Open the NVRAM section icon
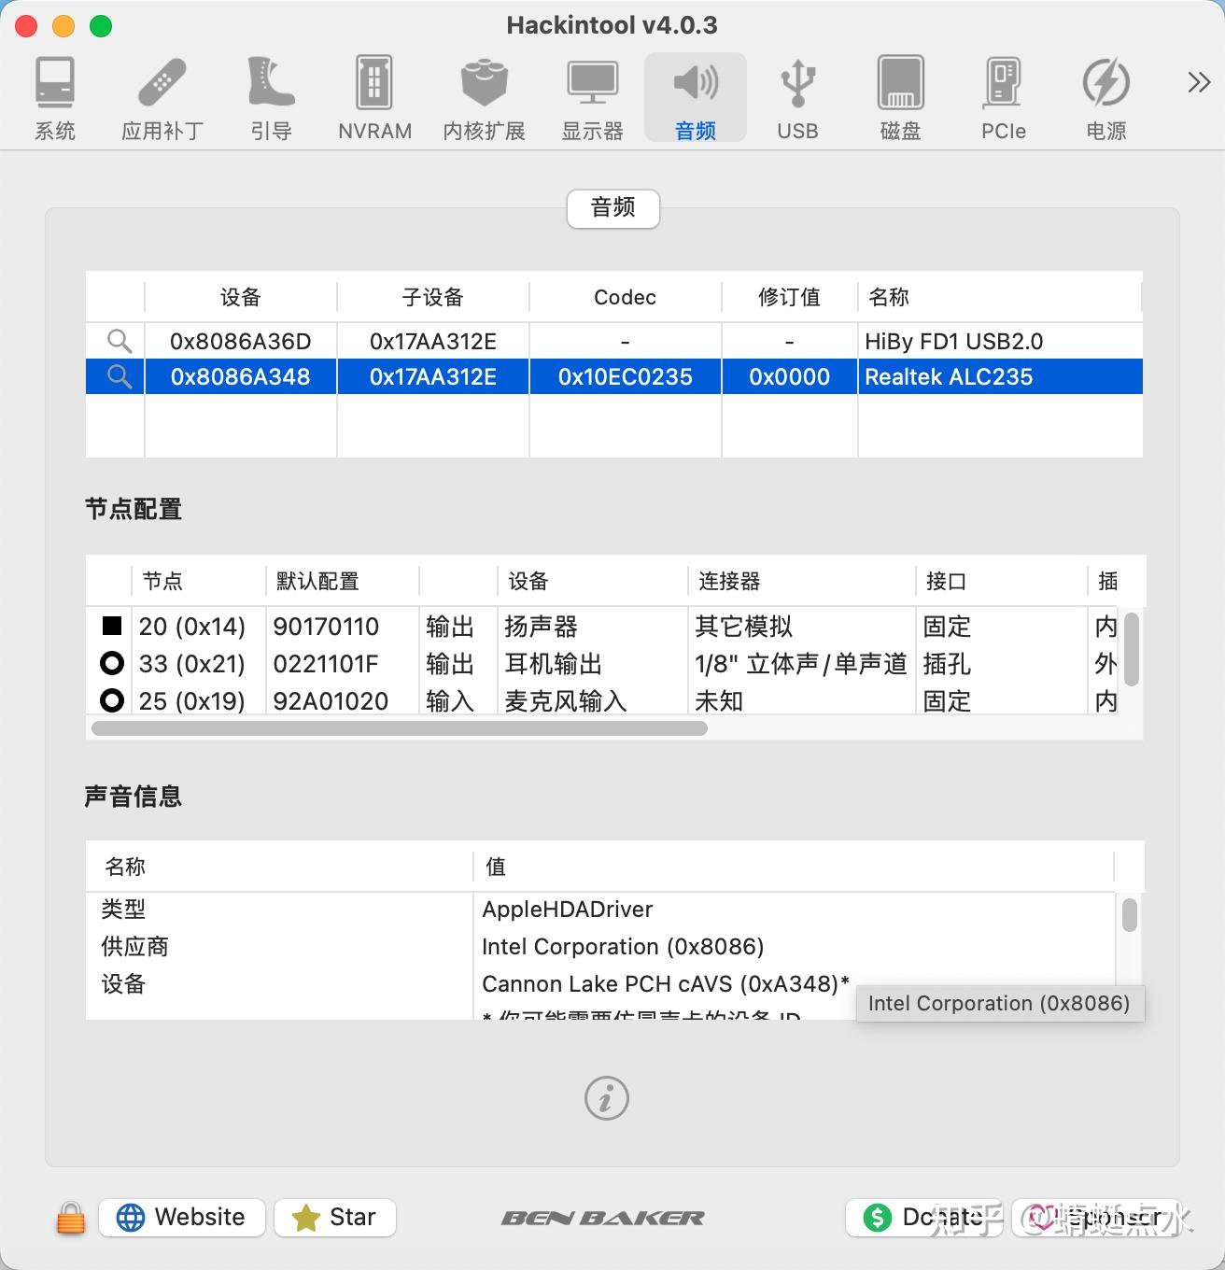Screen dimensions: 1225x1270 coord(374,93)
